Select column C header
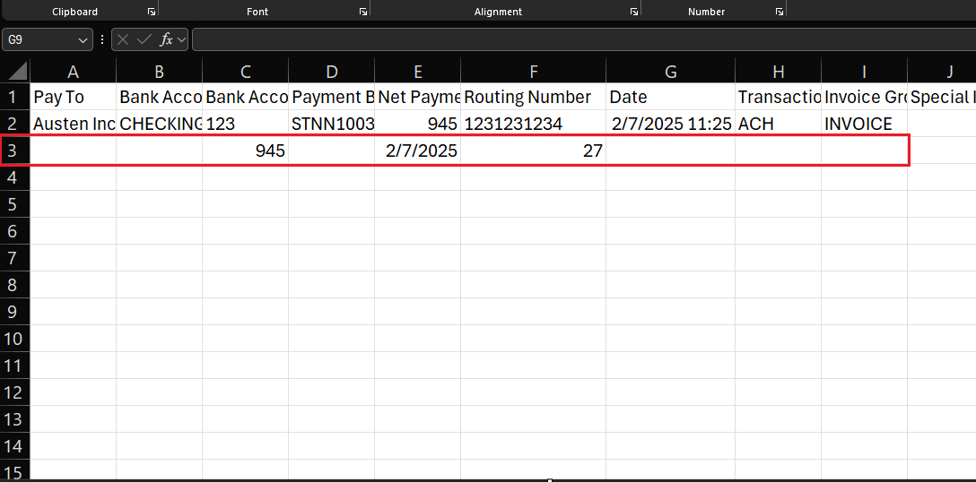The width and height of the screenshot is (976, 482). 245,72
